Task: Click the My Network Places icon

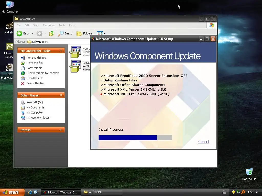Action: click(x=23, y=118)
